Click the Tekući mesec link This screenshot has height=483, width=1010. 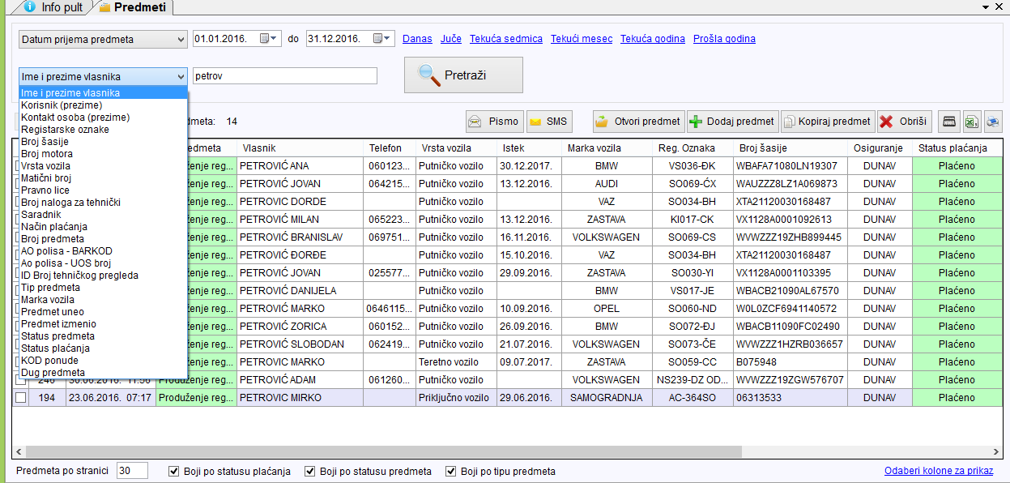coord(582,39)
